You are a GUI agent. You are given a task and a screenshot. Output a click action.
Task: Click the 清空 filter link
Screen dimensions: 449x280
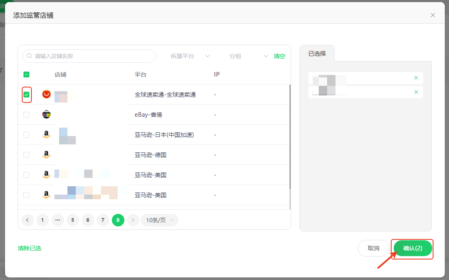pos(279,56)
